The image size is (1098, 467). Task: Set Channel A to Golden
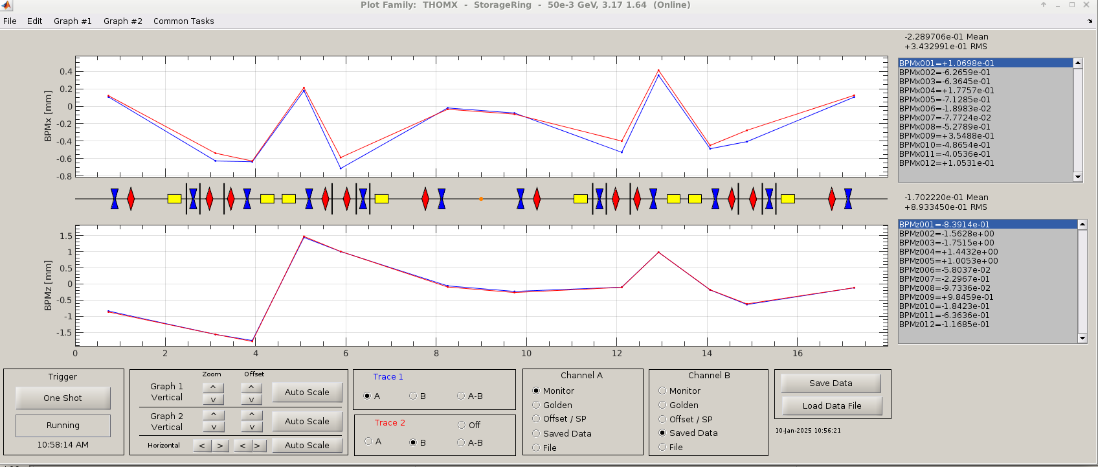click(536, 405)
